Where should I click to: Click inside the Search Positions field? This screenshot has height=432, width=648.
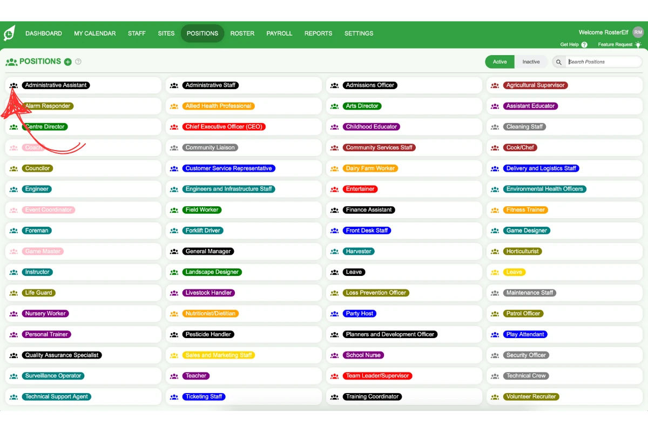click(604, 62)
